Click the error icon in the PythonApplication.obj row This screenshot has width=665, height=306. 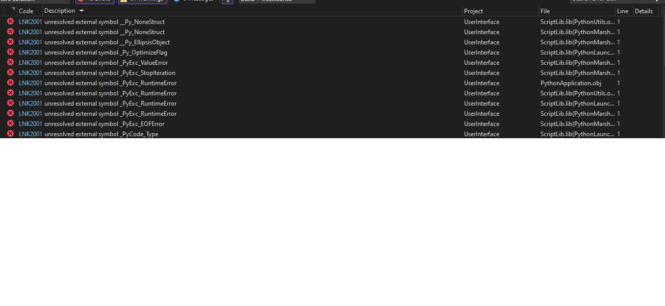point(10,83)
